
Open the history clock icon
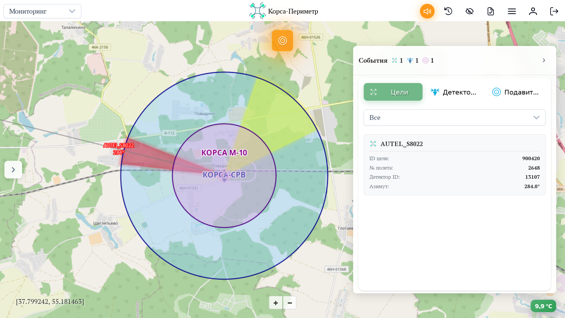tap(448, 11)
